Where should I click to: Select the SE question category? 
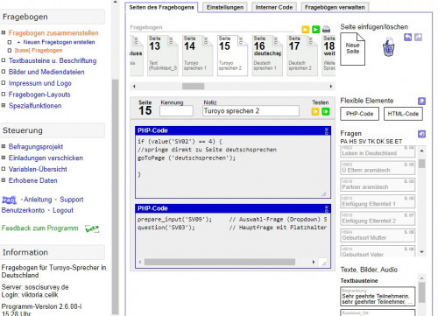point(390,142)
